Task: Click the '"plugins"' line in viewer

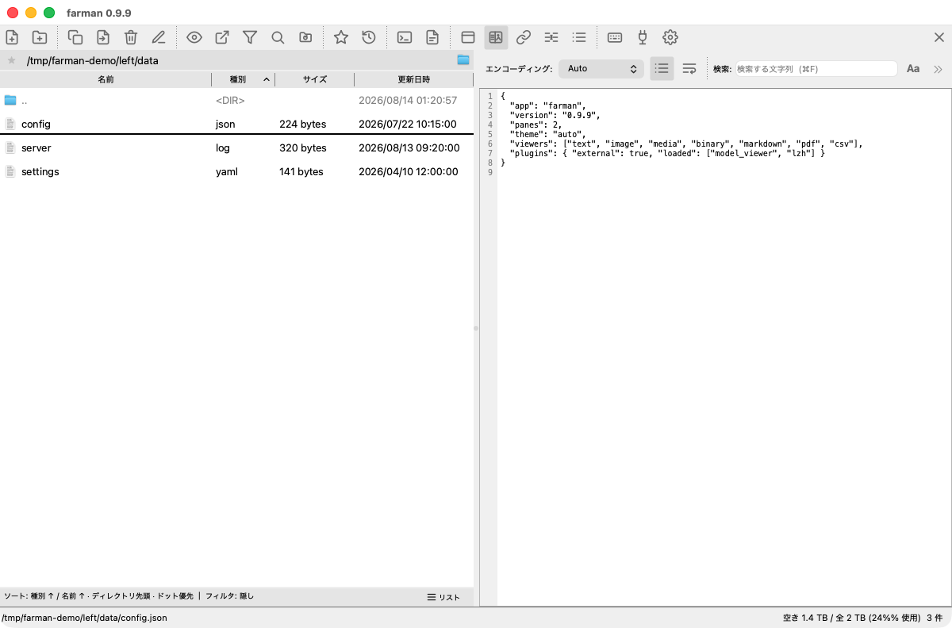Action: click(667, 153)
